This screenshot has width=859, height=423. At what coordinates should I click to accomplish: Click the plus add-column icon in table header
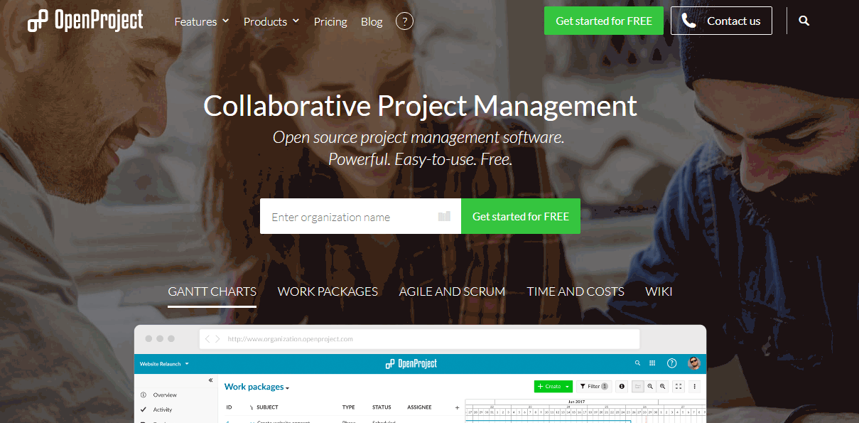point(457,407)
